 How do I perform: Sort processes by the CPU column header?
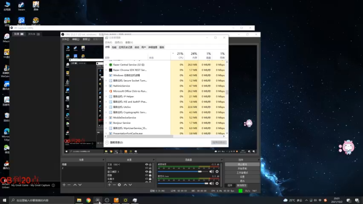[177, 55]
